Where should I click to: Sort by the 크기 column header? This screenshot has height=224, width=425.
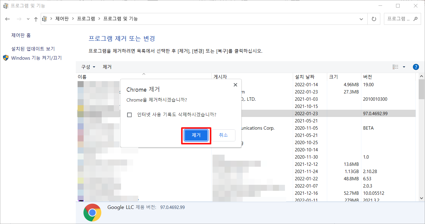(x=344, y=77)
